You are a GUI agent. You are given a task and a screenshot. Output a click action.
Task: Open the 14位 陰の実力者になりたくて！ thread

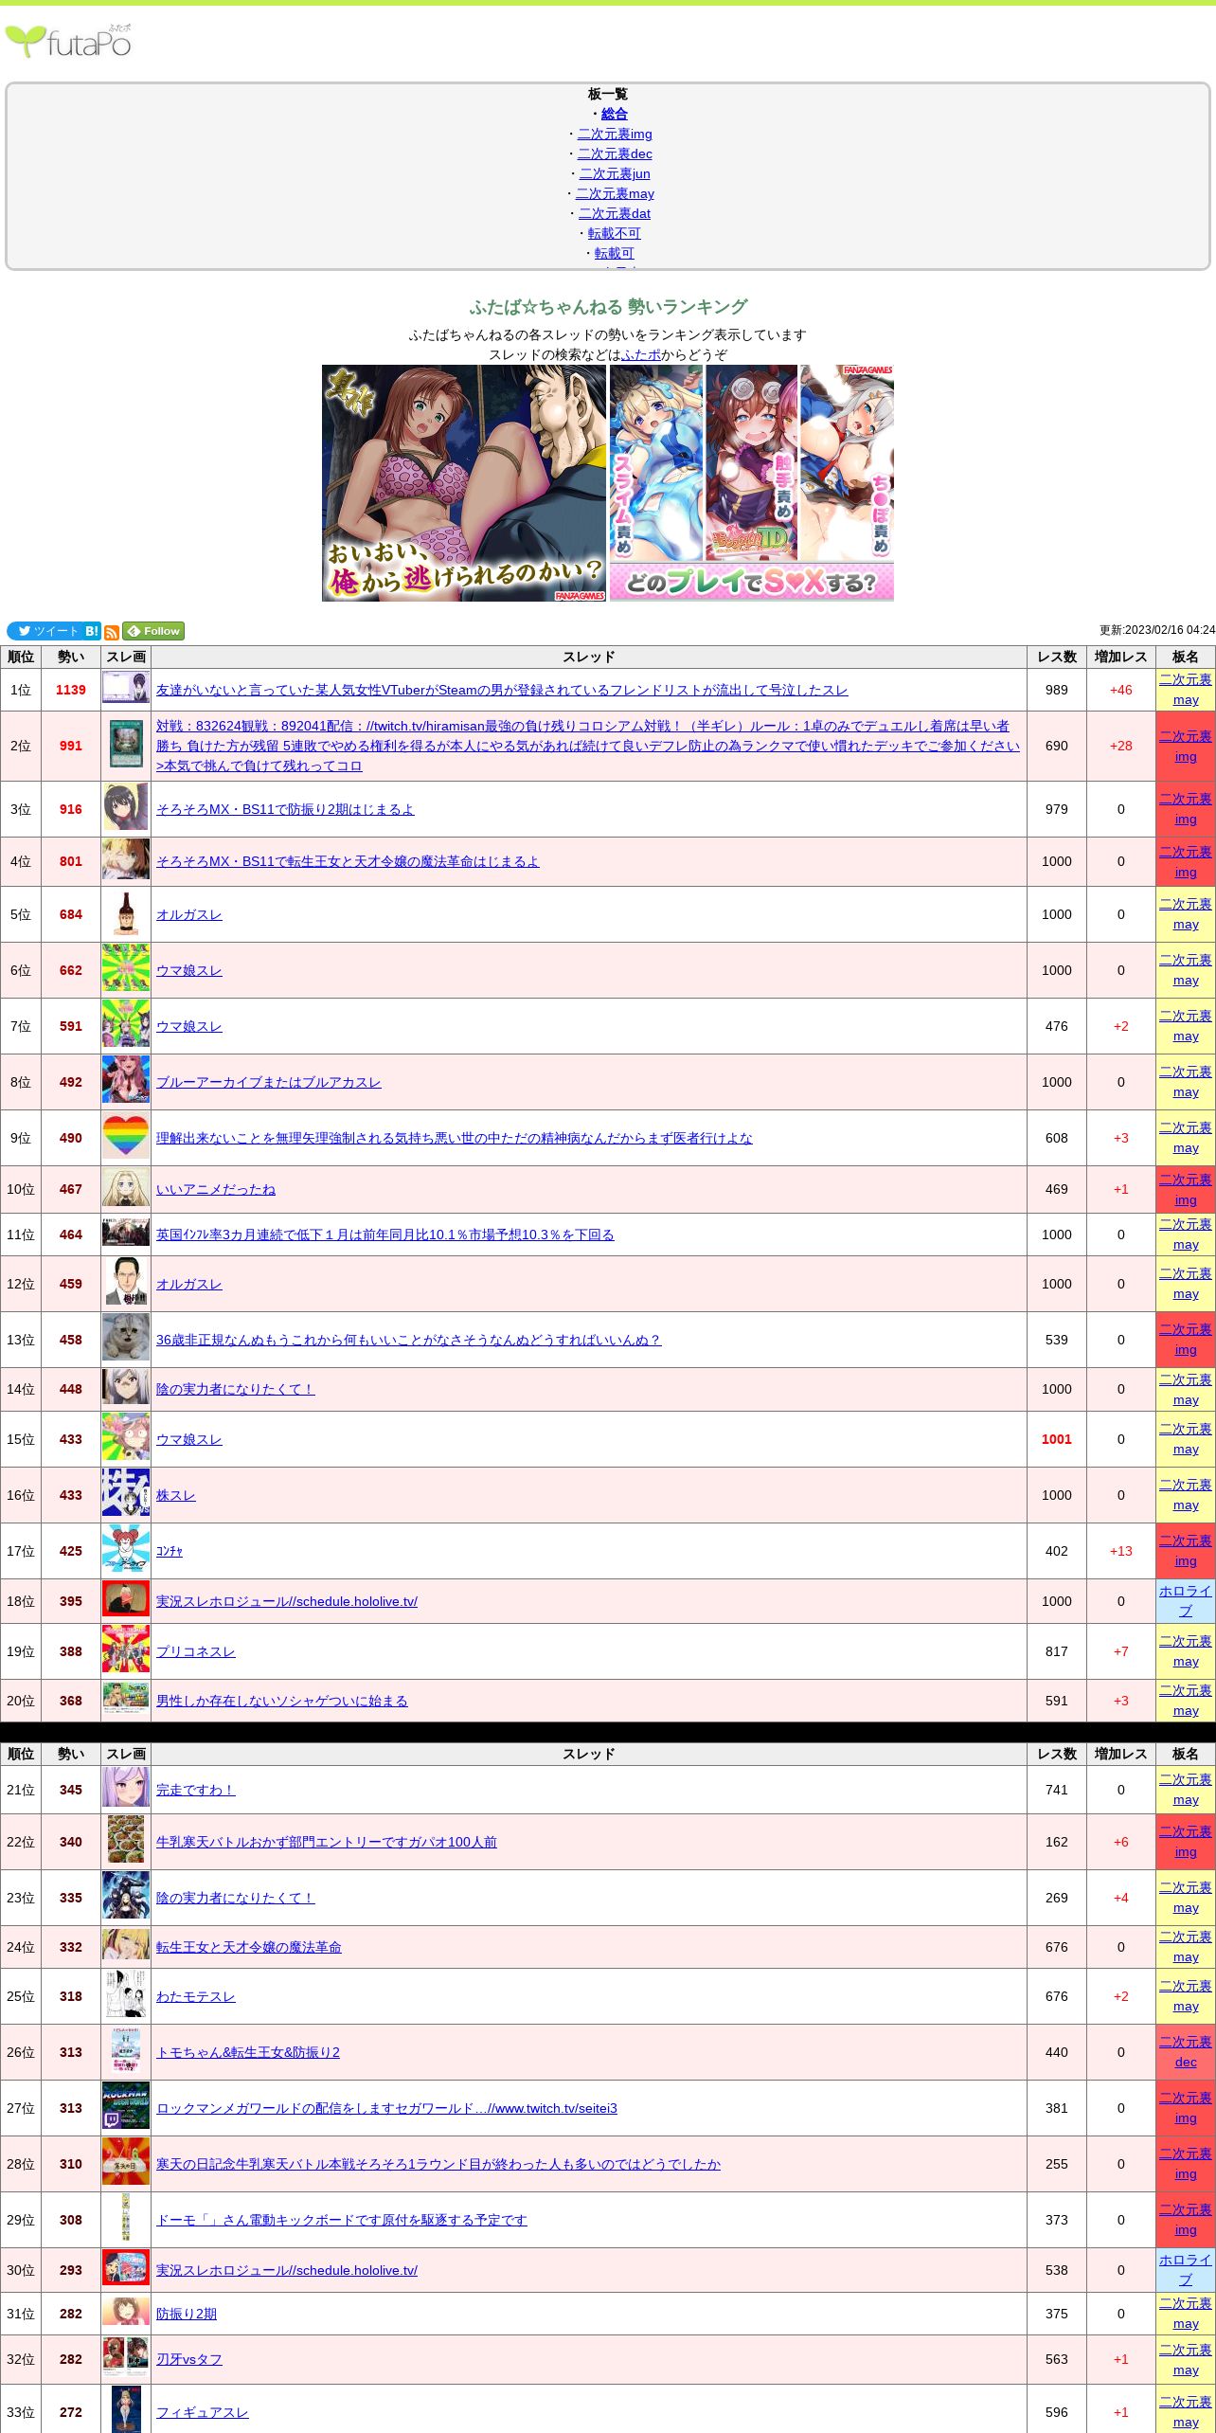[236, 1389]
